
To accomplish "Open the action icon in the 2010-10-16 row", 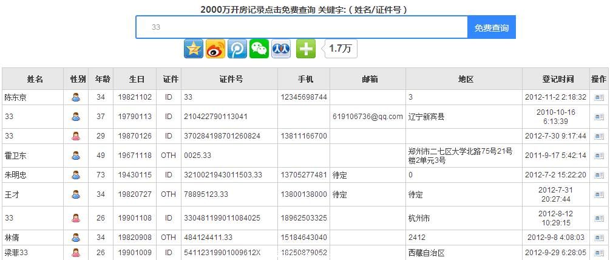I will coord(598,117).
